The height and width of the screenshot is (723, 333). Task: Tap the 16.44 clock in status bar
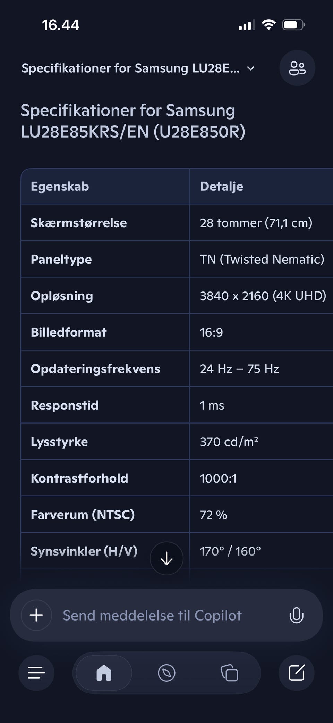pyautogui.click(x=61, y=25)
